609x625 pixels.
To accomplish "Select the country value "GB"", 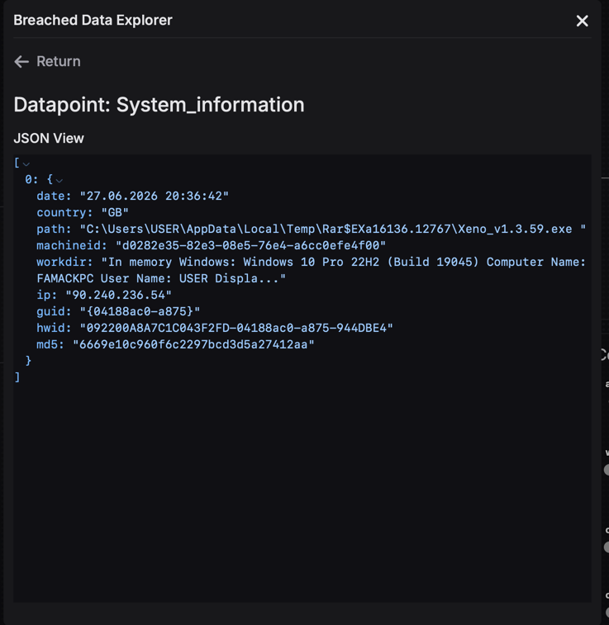I will point(115,212).
